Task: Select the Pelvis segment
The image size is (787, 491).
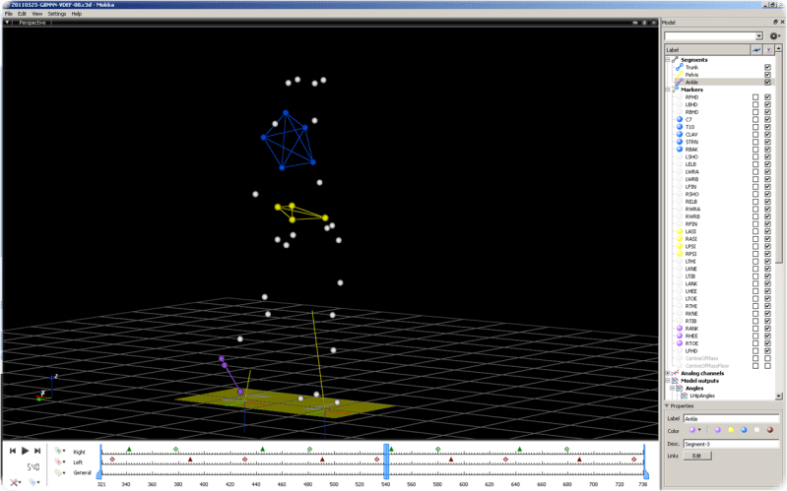Action: [691, 75]
